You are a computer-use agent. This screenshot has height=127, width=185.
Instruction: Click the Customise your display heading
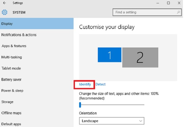point(107,27)
